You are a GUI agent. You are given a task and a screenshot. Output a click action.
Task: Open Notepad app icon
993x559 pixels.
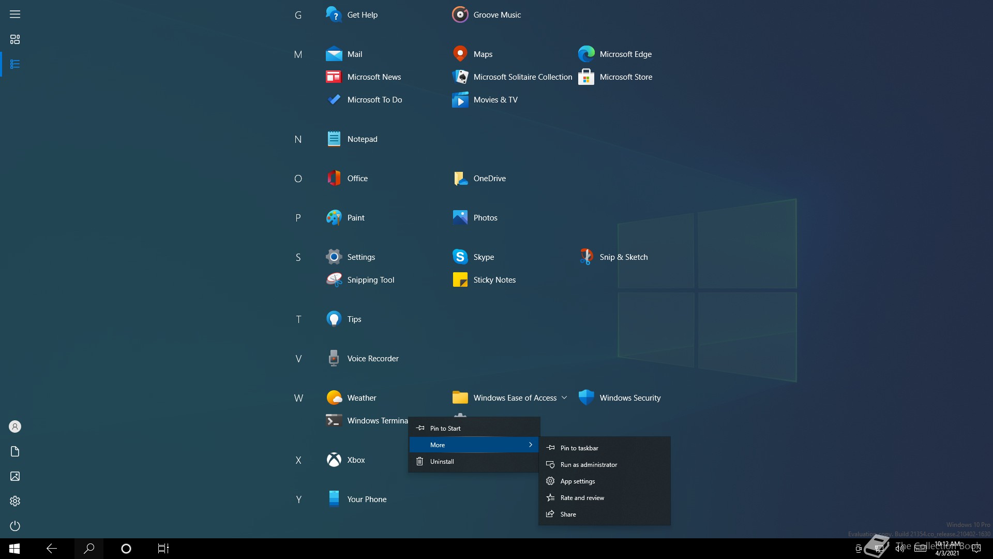coord(334,139)
